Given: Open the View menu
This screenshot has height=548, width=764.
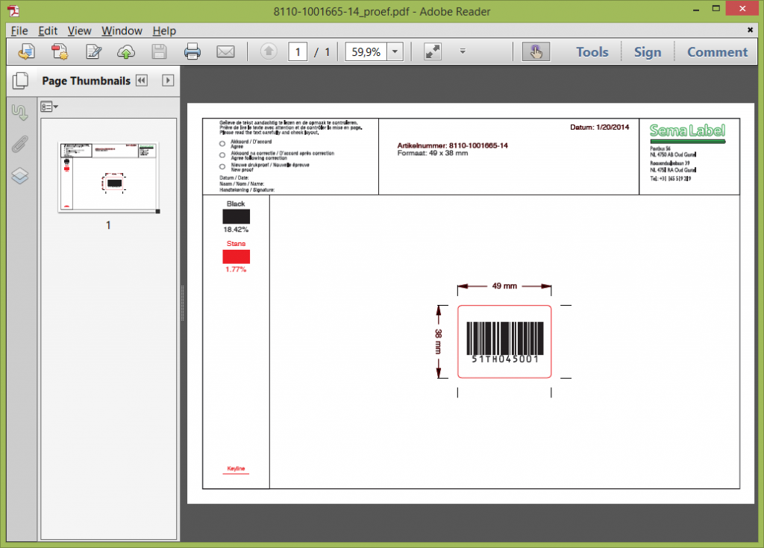Looking at the screenshot, I should [79, 31].
